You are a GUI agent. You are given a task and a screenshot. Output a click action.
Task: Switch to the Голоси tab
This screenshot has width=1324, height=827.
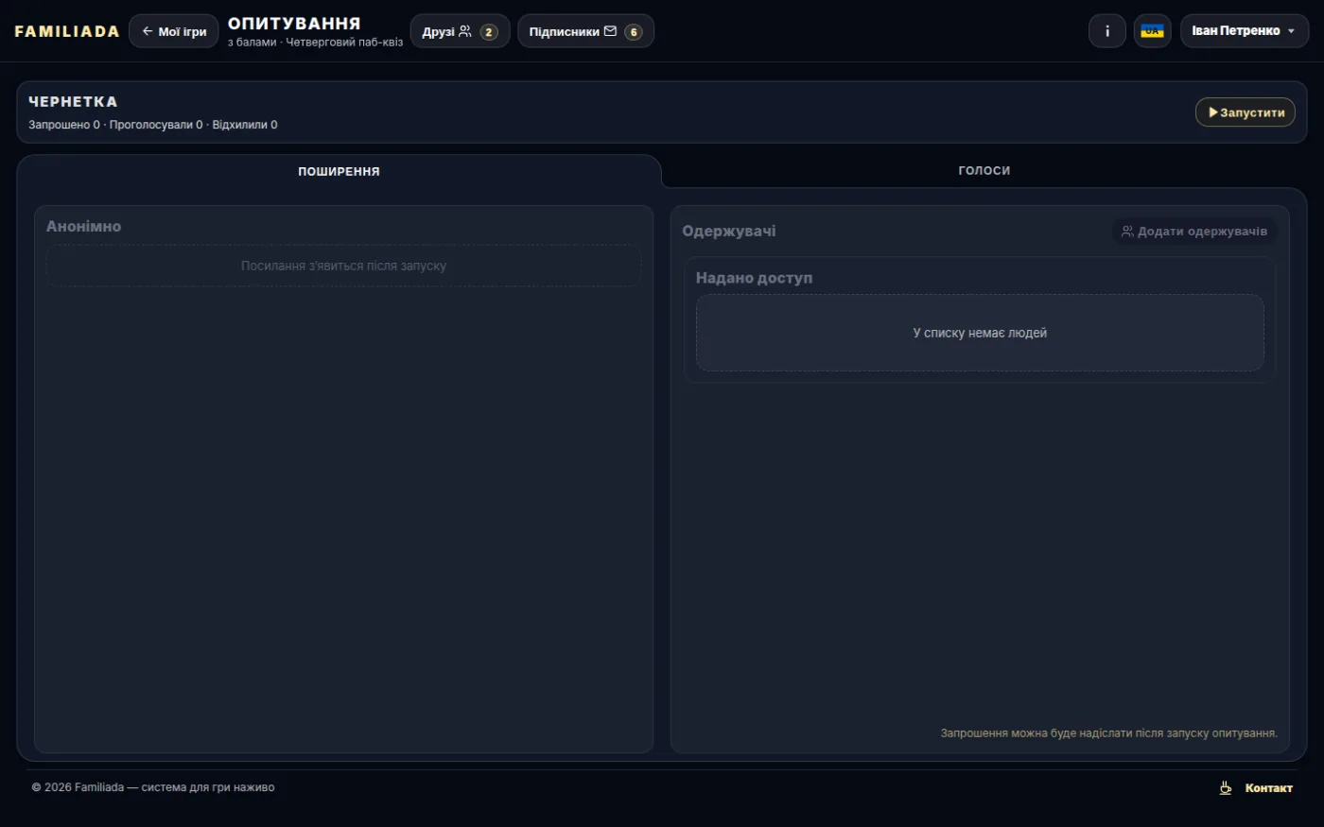click(x=984, y=171)
